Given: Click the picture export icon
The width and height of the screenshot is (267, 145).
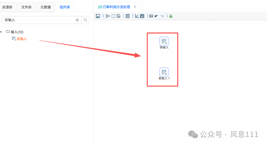Looking at the screenshot, I should coord(151,16).
